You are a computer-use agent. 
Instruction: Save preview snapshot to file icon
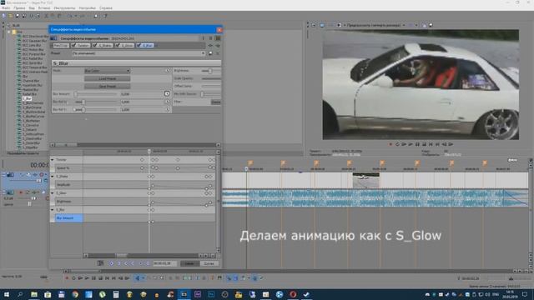pos(431,25)
